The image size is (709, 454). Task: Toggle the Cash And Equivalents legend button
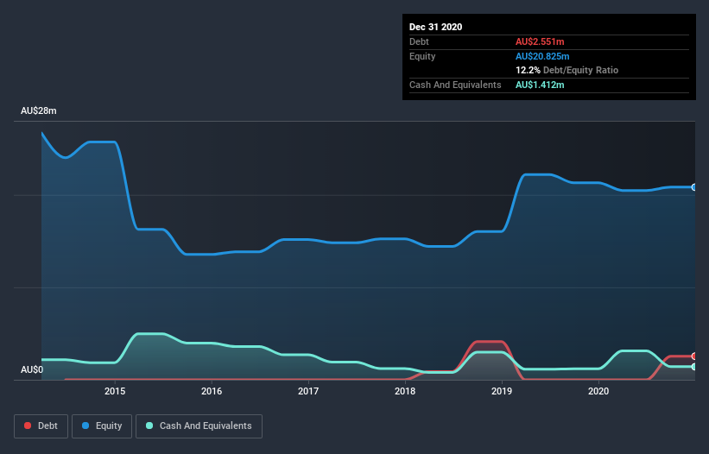tap(199, 426)
